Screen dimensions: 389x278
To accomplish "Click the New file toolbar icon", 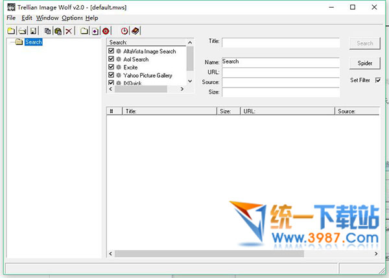I will pyautogui.click(x=11, y=31).
